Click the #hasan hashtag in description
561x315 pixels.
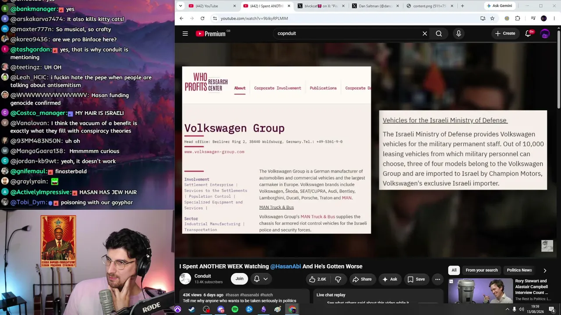coord(232,295)
